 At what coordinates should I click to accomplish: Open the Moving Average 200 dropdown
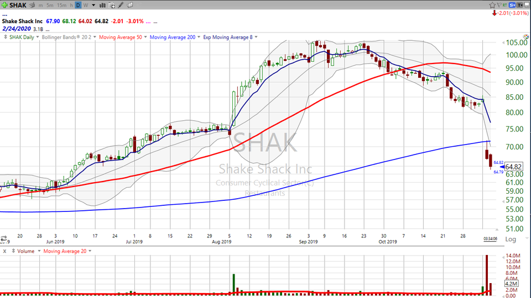pos(199,37)
